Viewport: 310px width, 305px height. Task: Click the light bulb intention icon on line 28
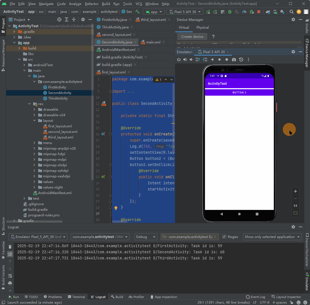point(116,208)
